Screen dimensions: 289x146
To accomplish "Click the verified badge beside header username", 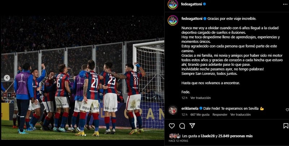I will (x=204, y=4).
